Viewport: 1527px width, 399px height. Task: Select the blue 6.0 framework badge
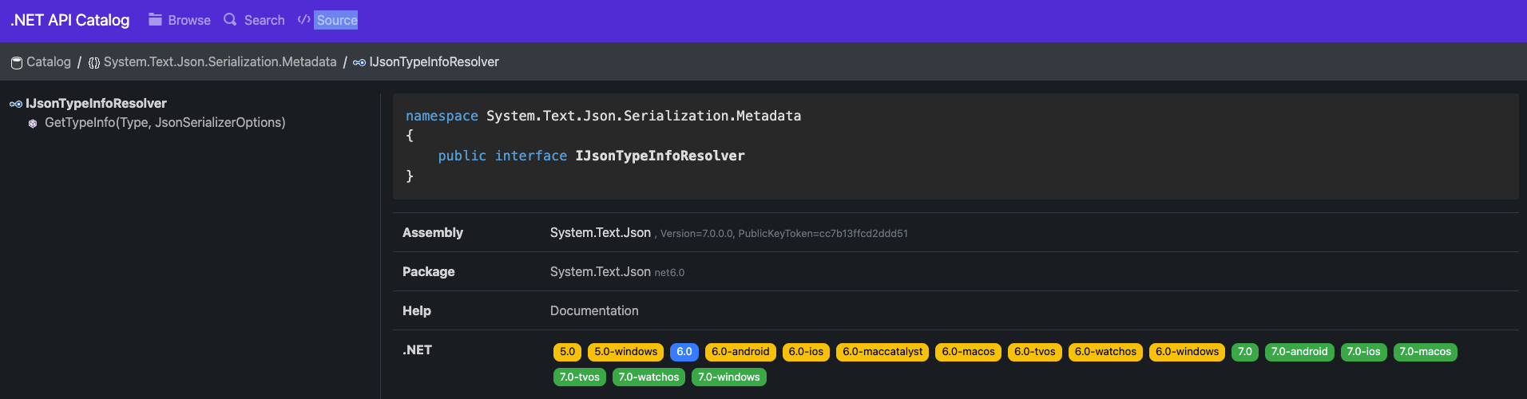[684, 352]
